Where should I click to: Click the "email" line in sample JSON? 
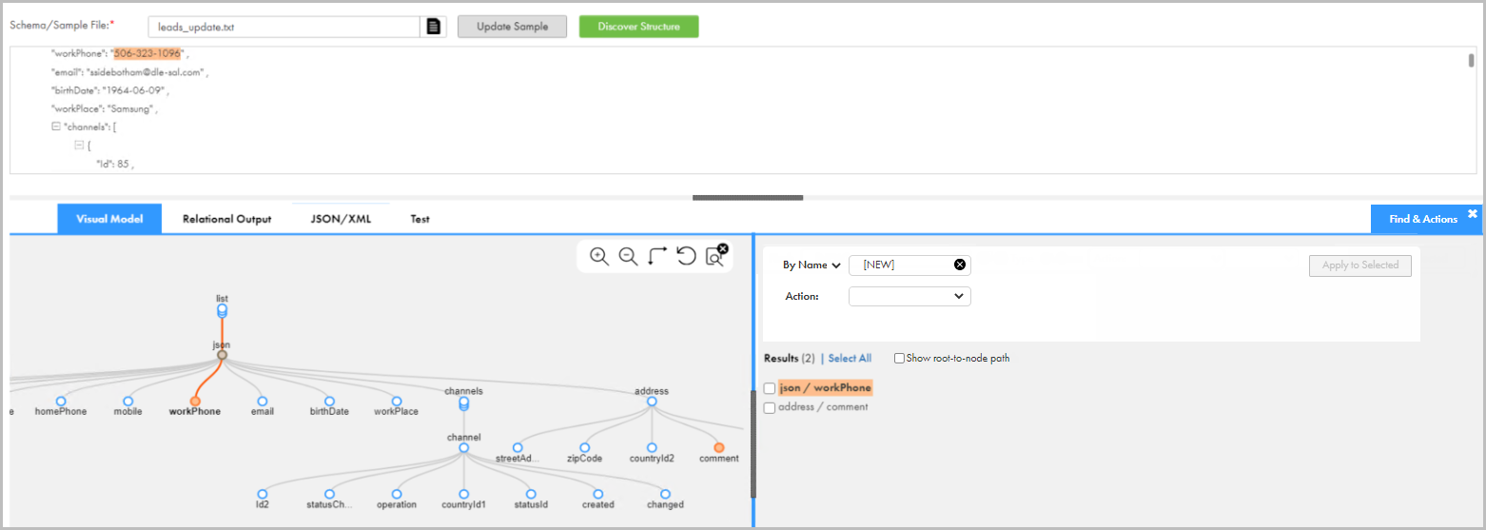(129, 71)
